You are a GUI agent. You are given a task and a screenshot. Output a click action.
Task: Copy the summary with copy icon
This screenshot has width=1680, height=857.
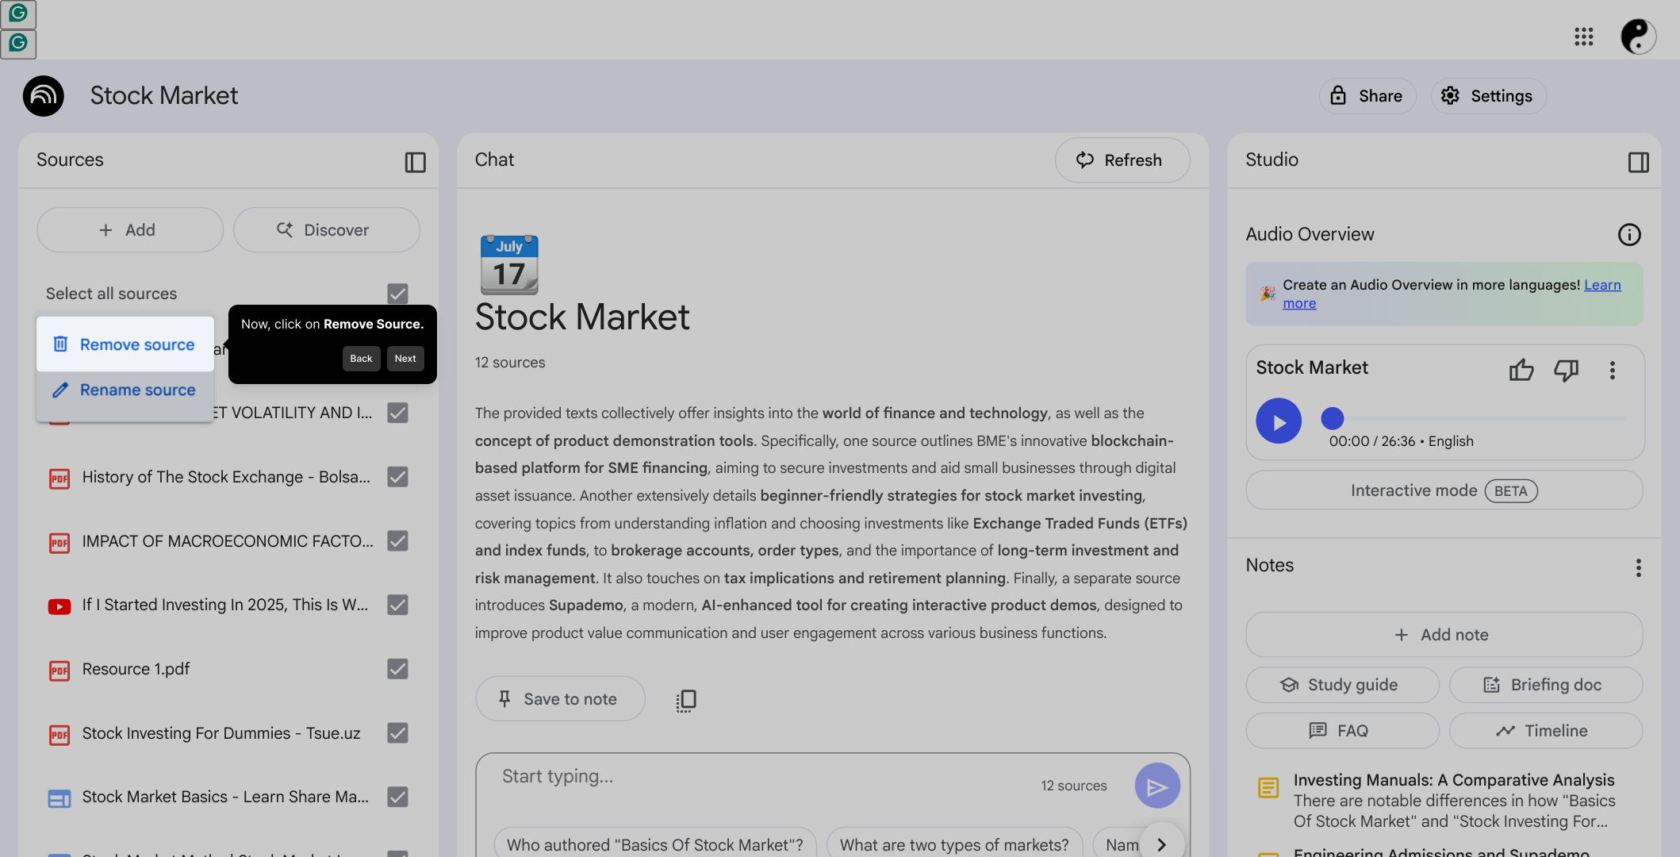tap(686, 700)
